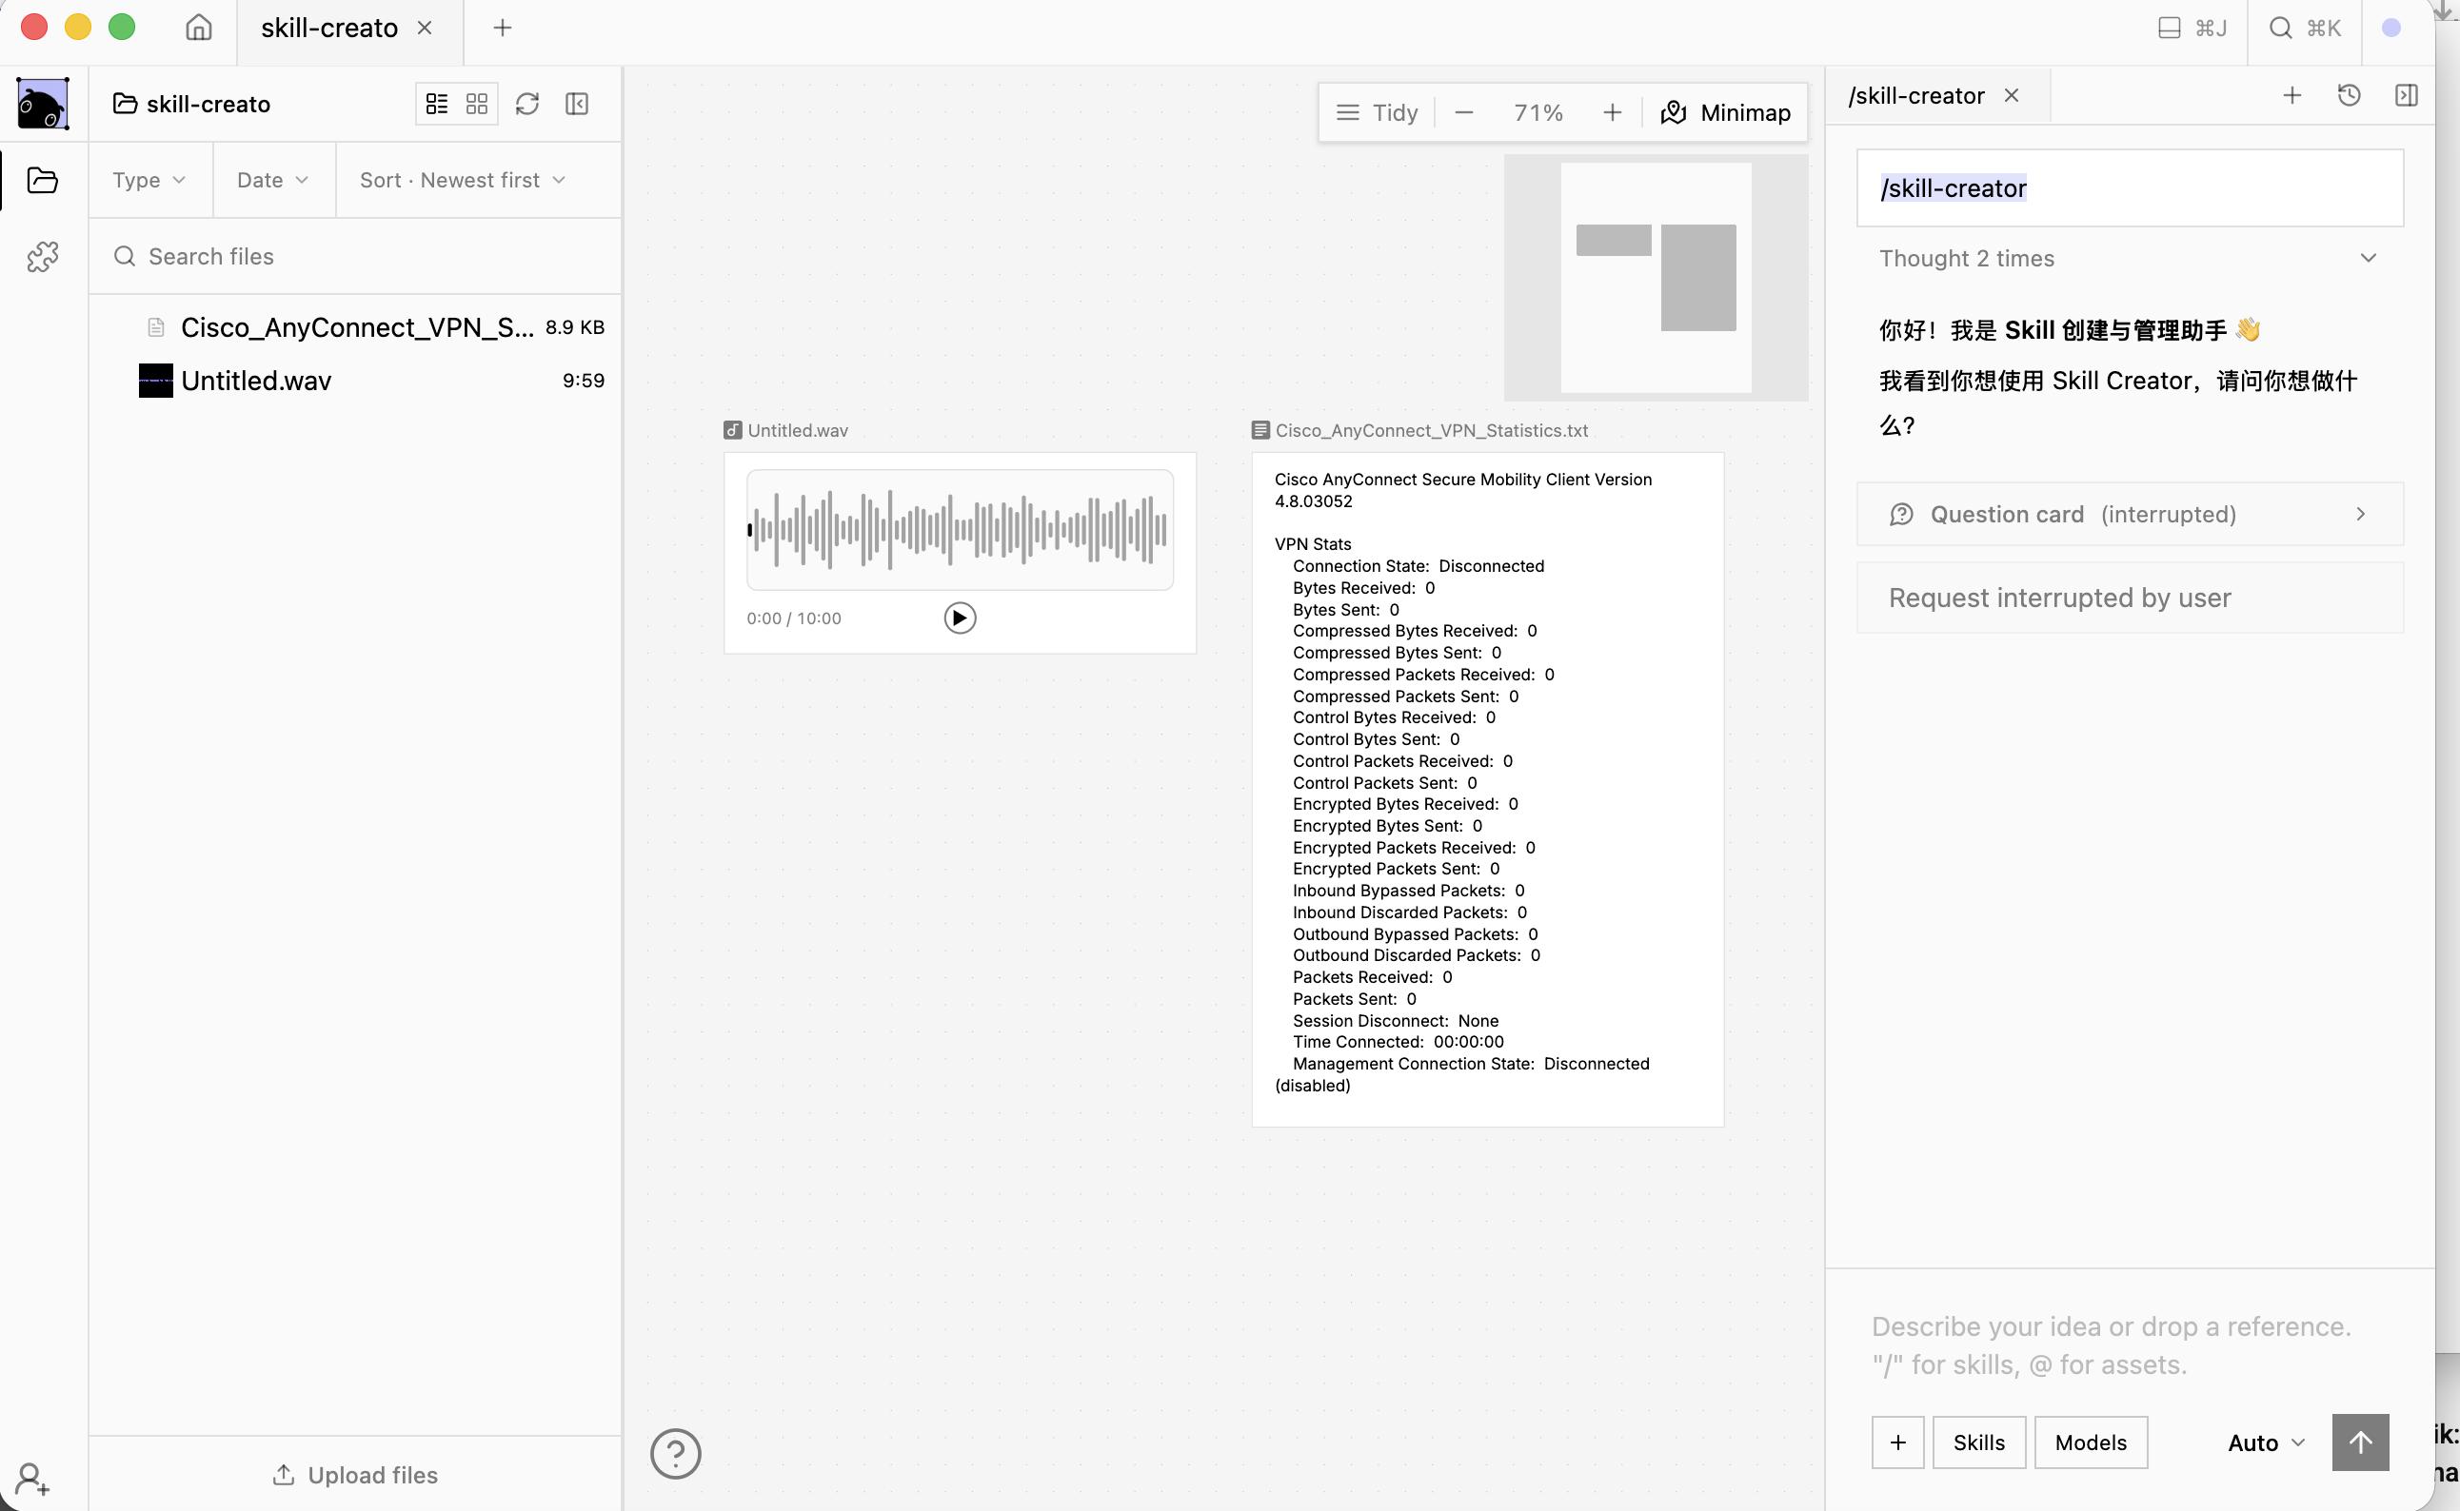Viewport: 2460px width, 1511px height.
Task: Click the skill-creato folder title
Action: pos(192,104)
